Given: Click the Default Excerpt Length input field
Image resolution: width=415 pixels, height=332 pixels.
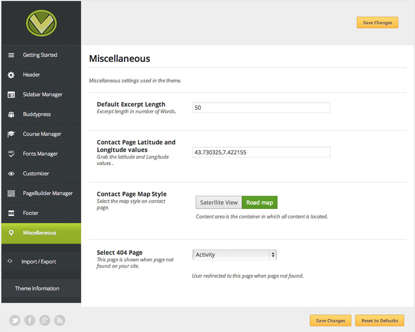Looking at the screenshot, I should point(261,108).
